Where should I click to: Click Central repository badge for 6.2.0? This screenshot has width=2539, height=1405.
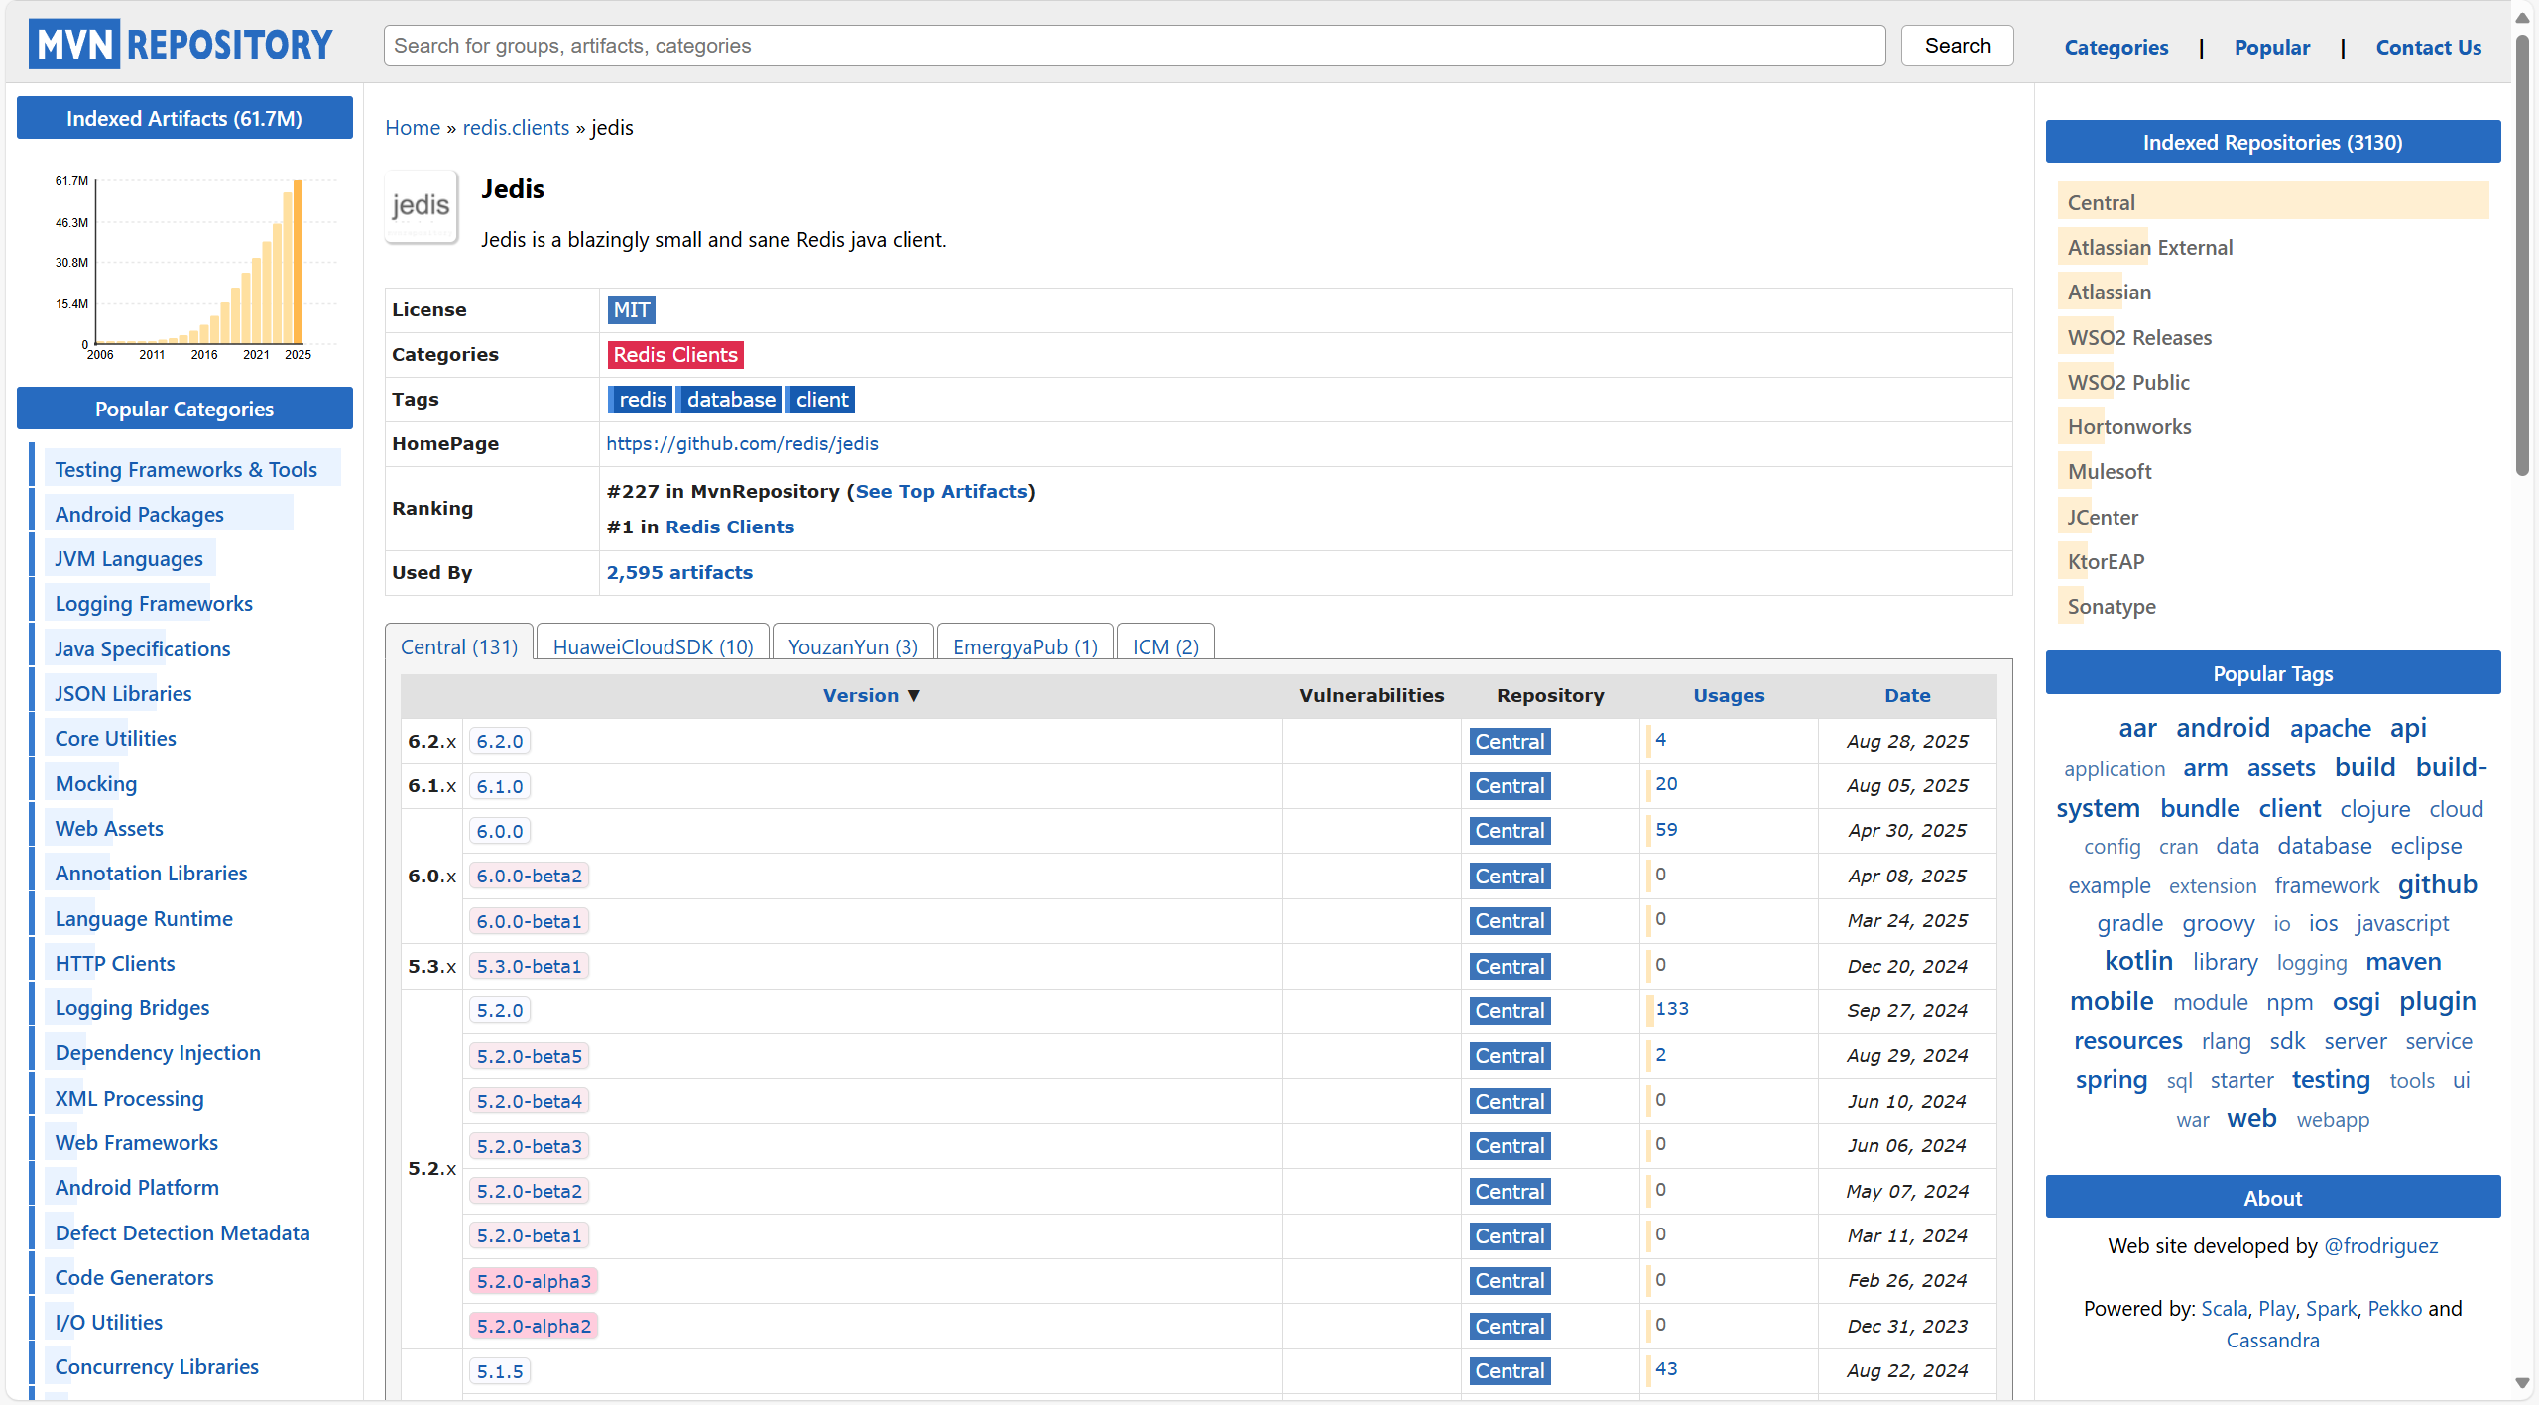pyautogui.click(x=1510, y=742)
